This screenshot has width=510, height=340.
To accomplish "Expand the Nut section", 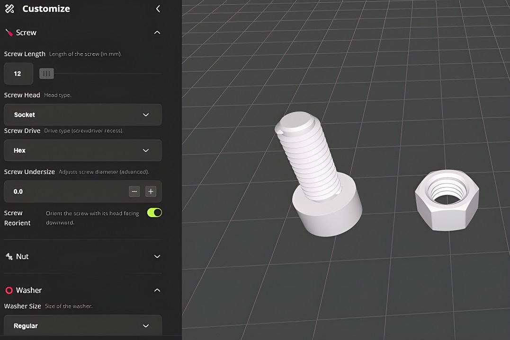I will click(157, 257).
